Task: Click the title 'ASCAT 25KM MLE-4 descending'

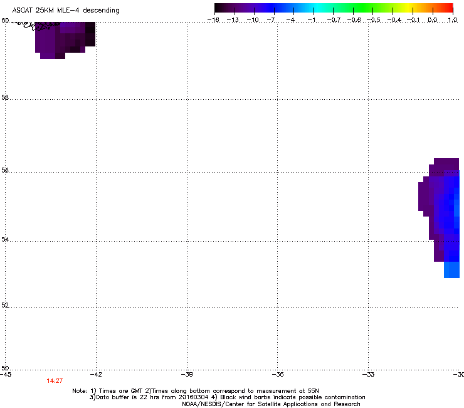Action: click(66, 11)
